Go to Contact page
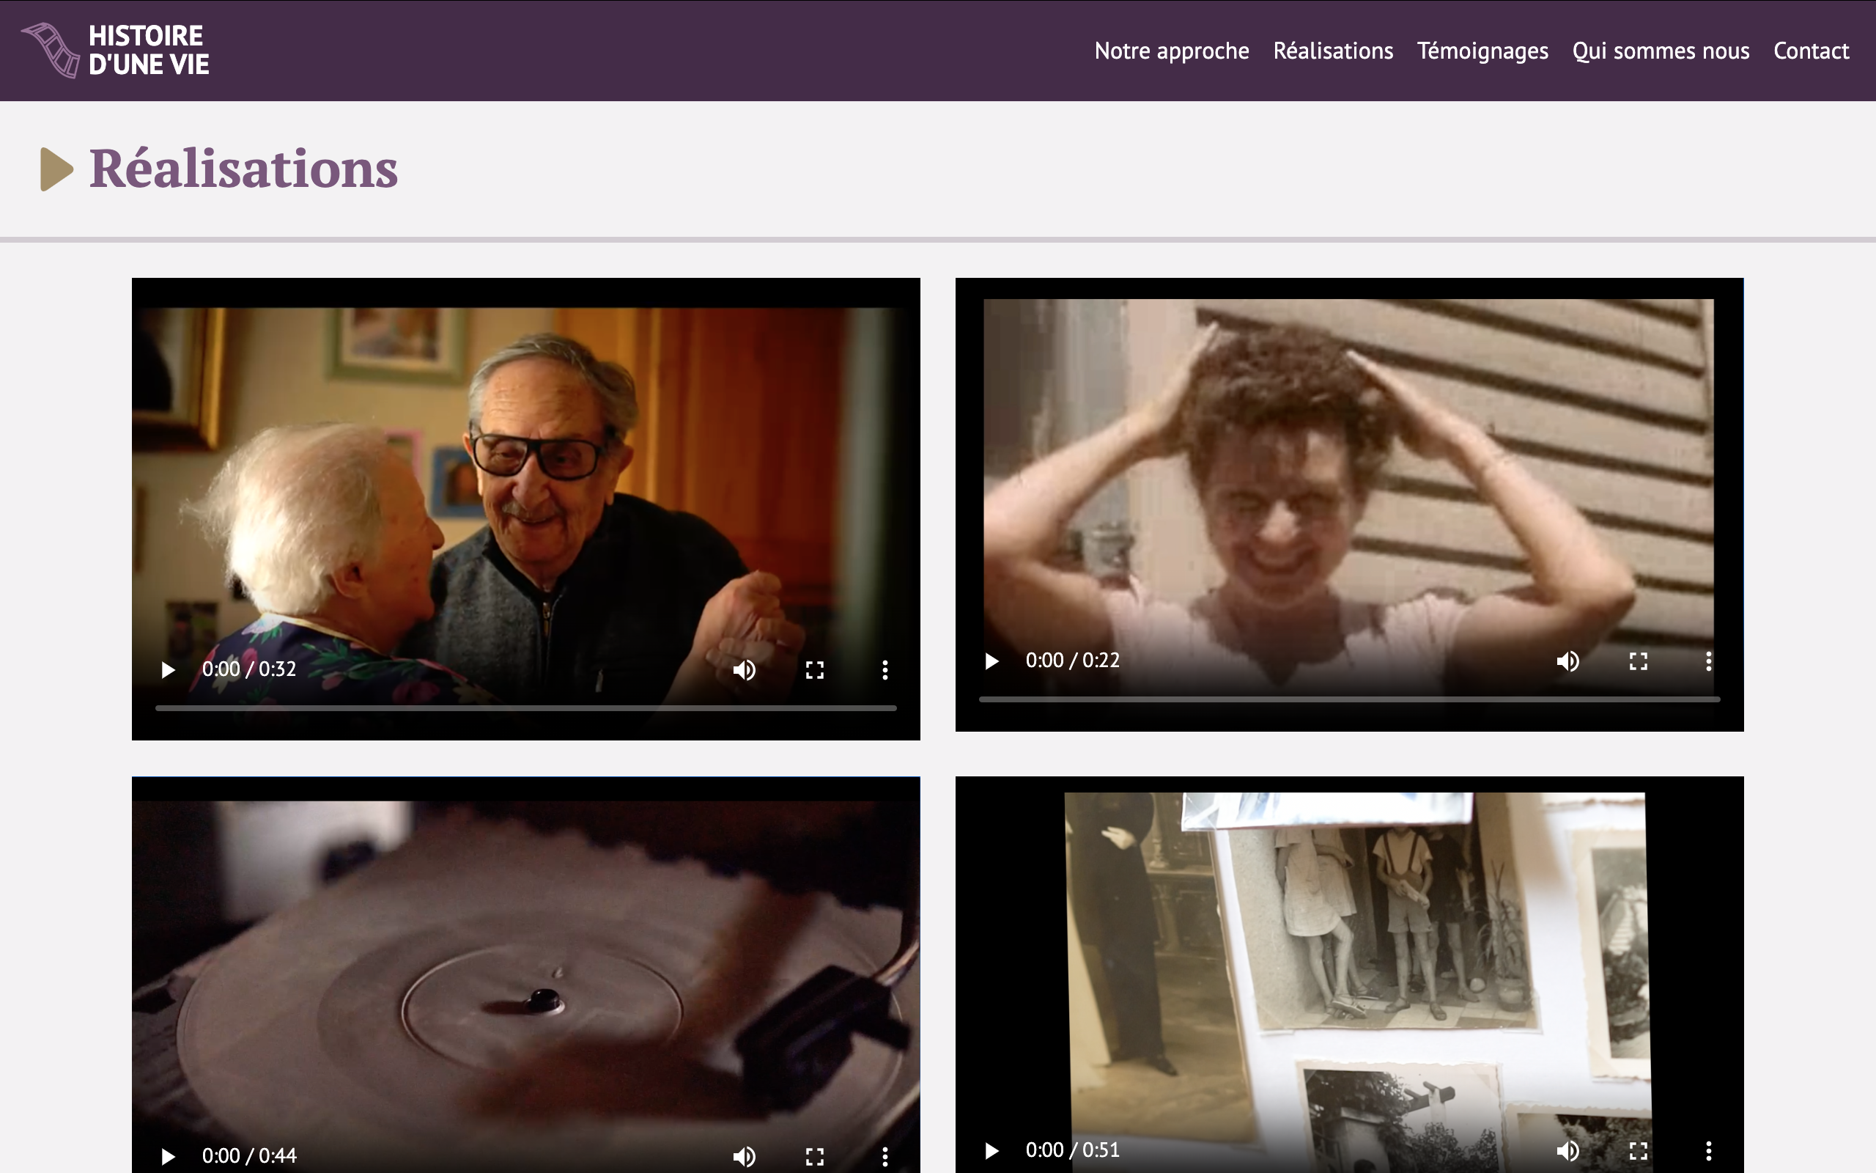Screen dimensions: 1876x1173 coord(1811,51)
